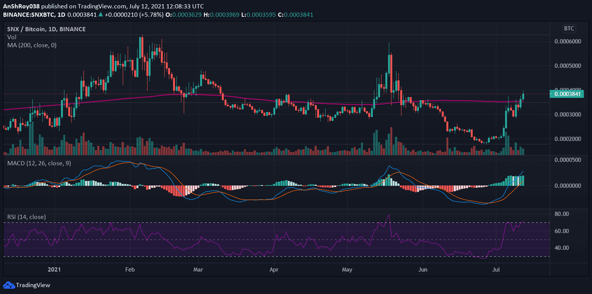Screen dimensions: 592x294
Task: Click the 0.0006000 price axis label
Action: (567, 42)
